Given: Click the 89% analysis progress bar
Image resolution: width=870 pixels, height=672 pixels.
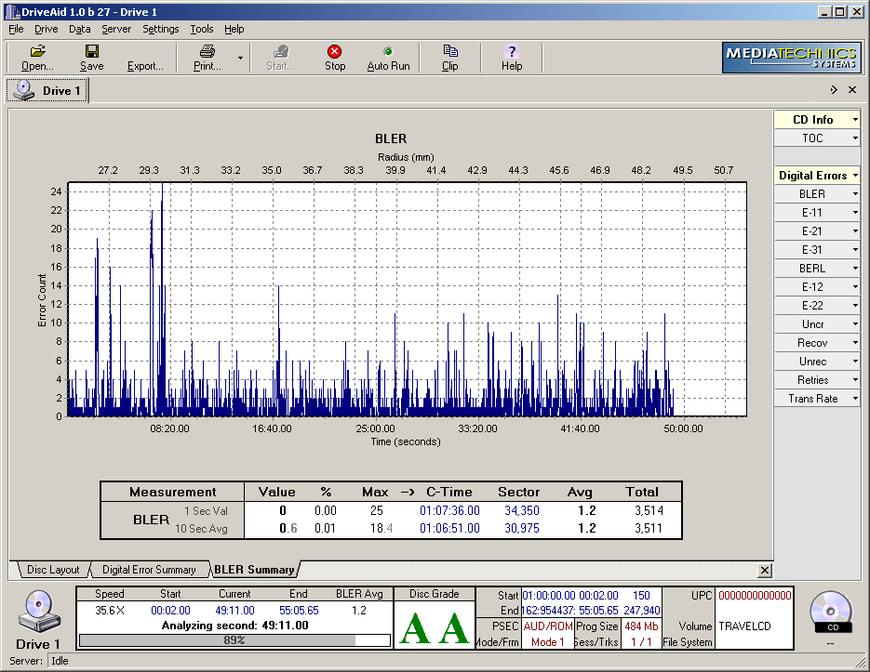Looking at the screenshot, I should [234, 639].
